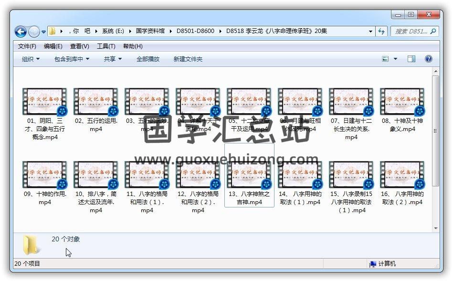Select video thumbnail numbered 04
The width and height of the screenshot is (453, 282).
coord(198,101)
